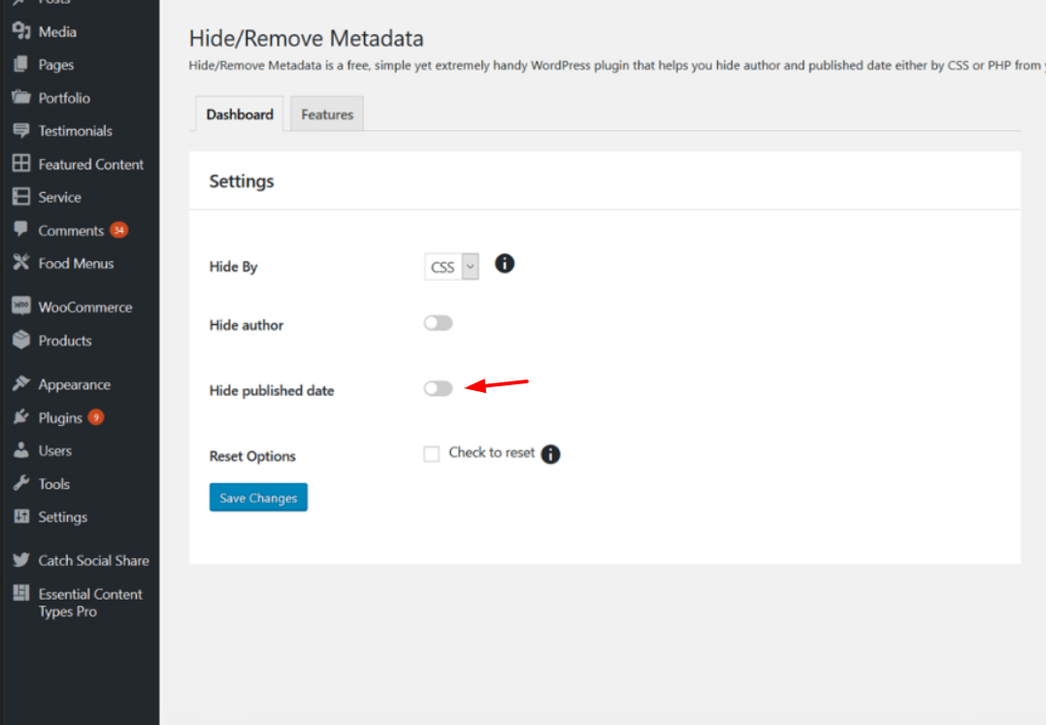Viewport: 1046px width, 725px height.
Task: Click the Users person icon
Action: (21, 449)
